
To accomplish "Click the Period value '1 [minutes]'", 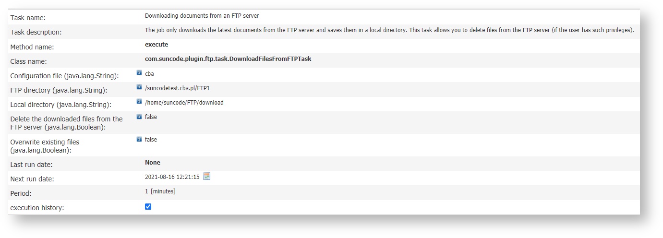I will [x=160, y=191].
